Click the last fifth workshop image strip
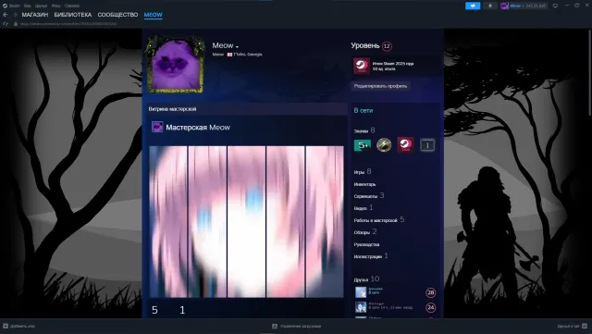This screenshot has height=334, width=592. [325, 221]
